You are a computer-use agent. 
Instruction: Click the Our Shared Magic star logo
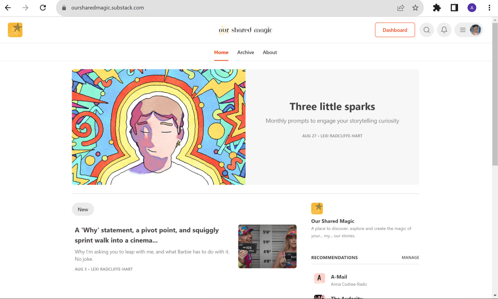pos(15,30)
